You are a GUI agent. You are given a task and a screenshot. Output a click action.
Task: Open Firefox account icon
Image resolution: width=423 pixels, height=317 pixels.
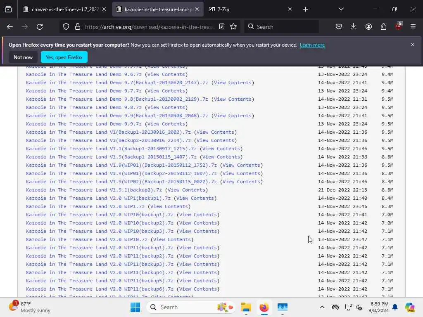(368, 27)
